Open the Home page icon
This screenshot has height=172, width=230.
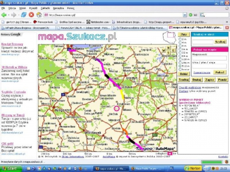39,15
